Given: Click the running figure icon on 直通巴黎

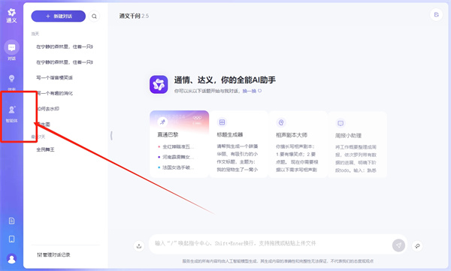Looking at the screenshot, I should coord(162,122).
